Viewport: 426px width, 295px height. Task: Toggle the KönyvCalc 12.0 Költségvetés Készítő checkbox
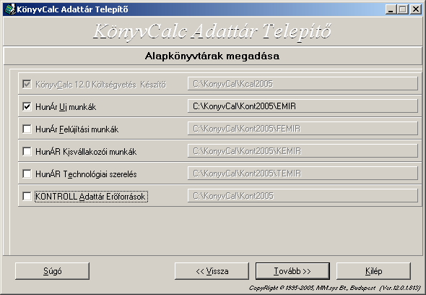(27, 84)
